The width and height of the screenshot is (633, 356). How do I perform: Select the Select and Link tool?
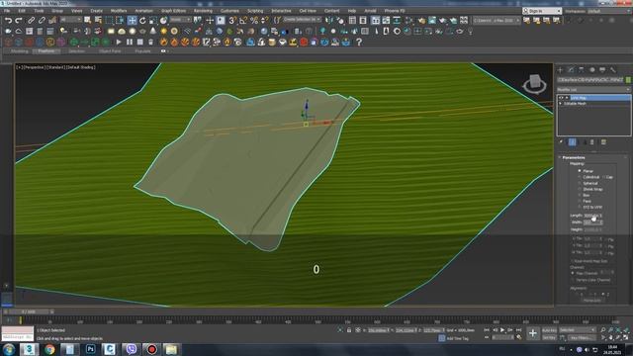31,20
